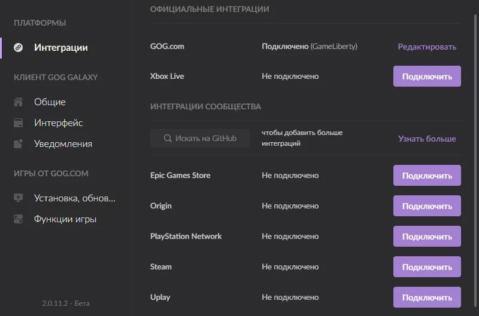This screenshot has height=316, width=479.
Task: Click the Не подключено status for Xbox Live
Action: pyautogui.click(x=290, y=76)
